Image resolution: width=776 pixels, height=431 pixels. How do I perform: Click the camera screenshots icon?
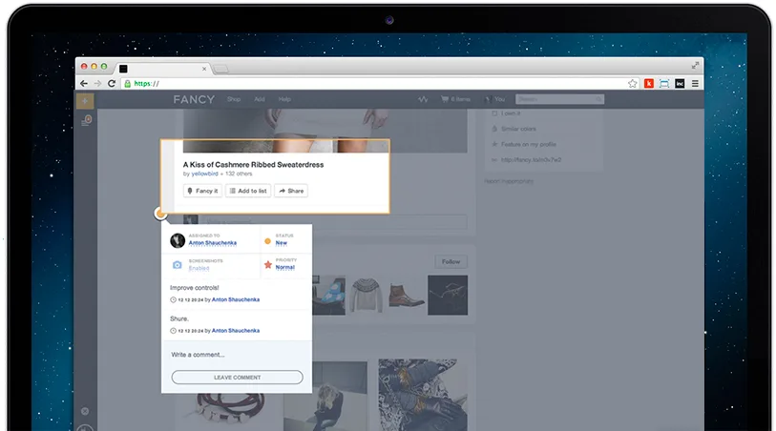pos(178,265)
